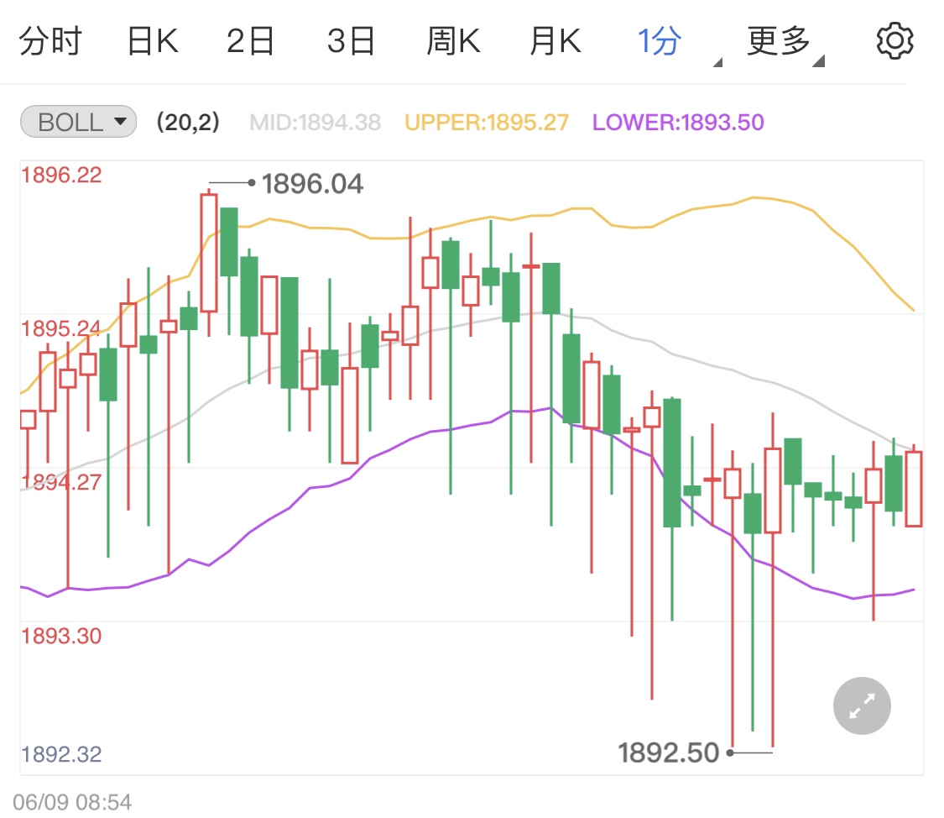Click the 1896.04 high price marker

(x=312, y=184)
